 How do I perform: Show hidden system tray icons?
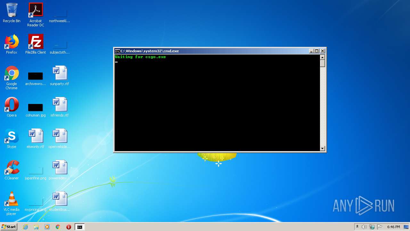(357, 227)
